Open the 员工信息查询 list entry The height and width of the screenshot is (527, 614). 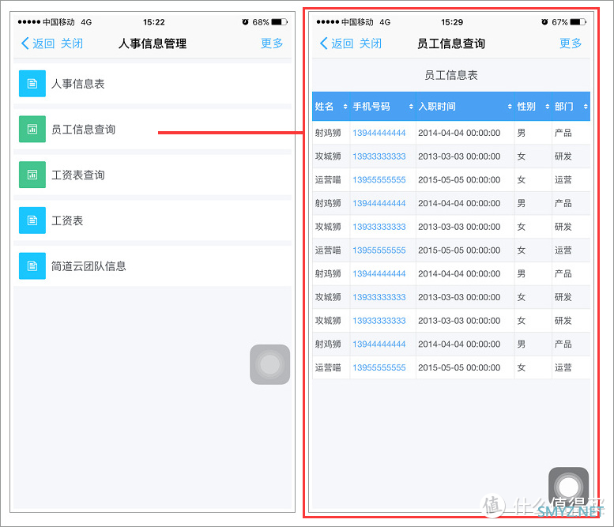[153, 129]
